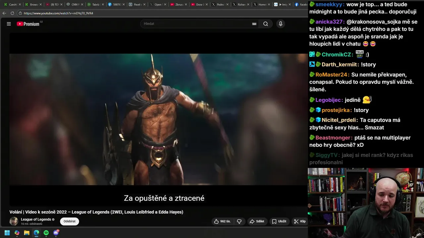Create a clip with Klip button
The height and width of the screenshot is (238, 424).
299,221
